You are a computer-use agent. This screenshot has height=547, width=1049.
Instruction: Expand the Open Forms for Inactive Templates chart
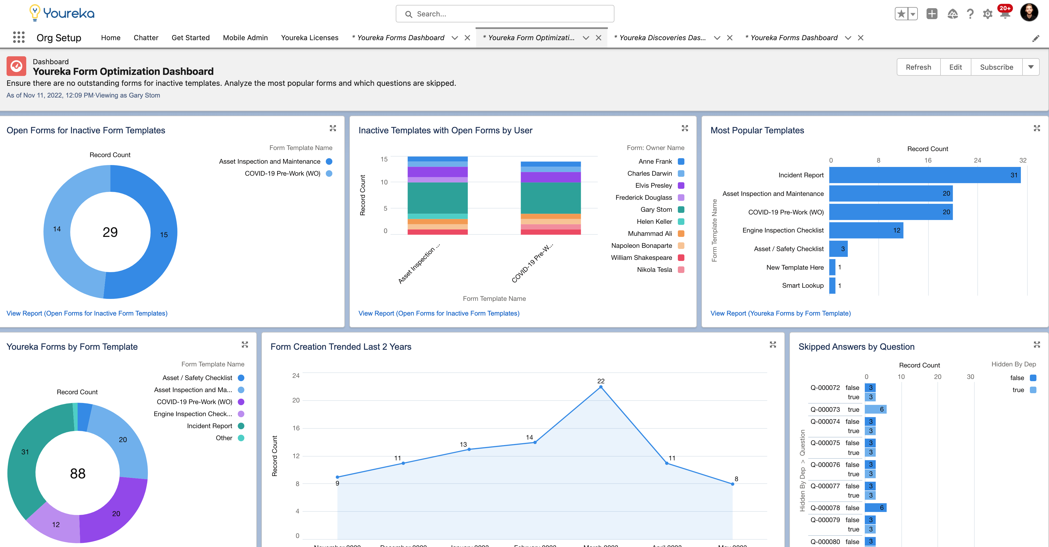coord(333,128)
